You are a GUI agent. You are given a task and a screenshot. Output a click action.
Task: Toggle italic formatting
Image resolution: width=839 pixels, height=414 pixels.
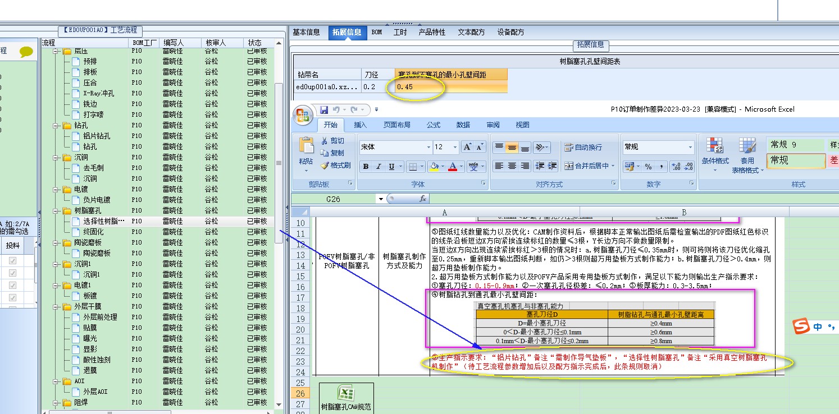[379, 167]
